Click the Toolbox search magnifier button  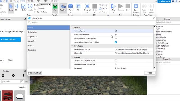pos(22,81)
